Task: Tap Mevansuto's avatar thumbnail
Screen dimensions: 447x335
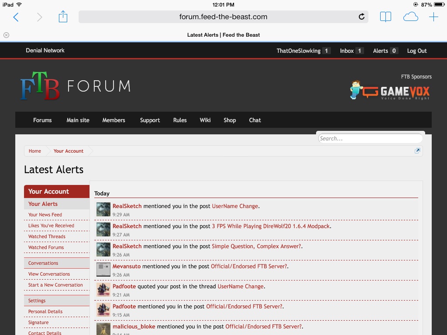Action: point(103,270)
